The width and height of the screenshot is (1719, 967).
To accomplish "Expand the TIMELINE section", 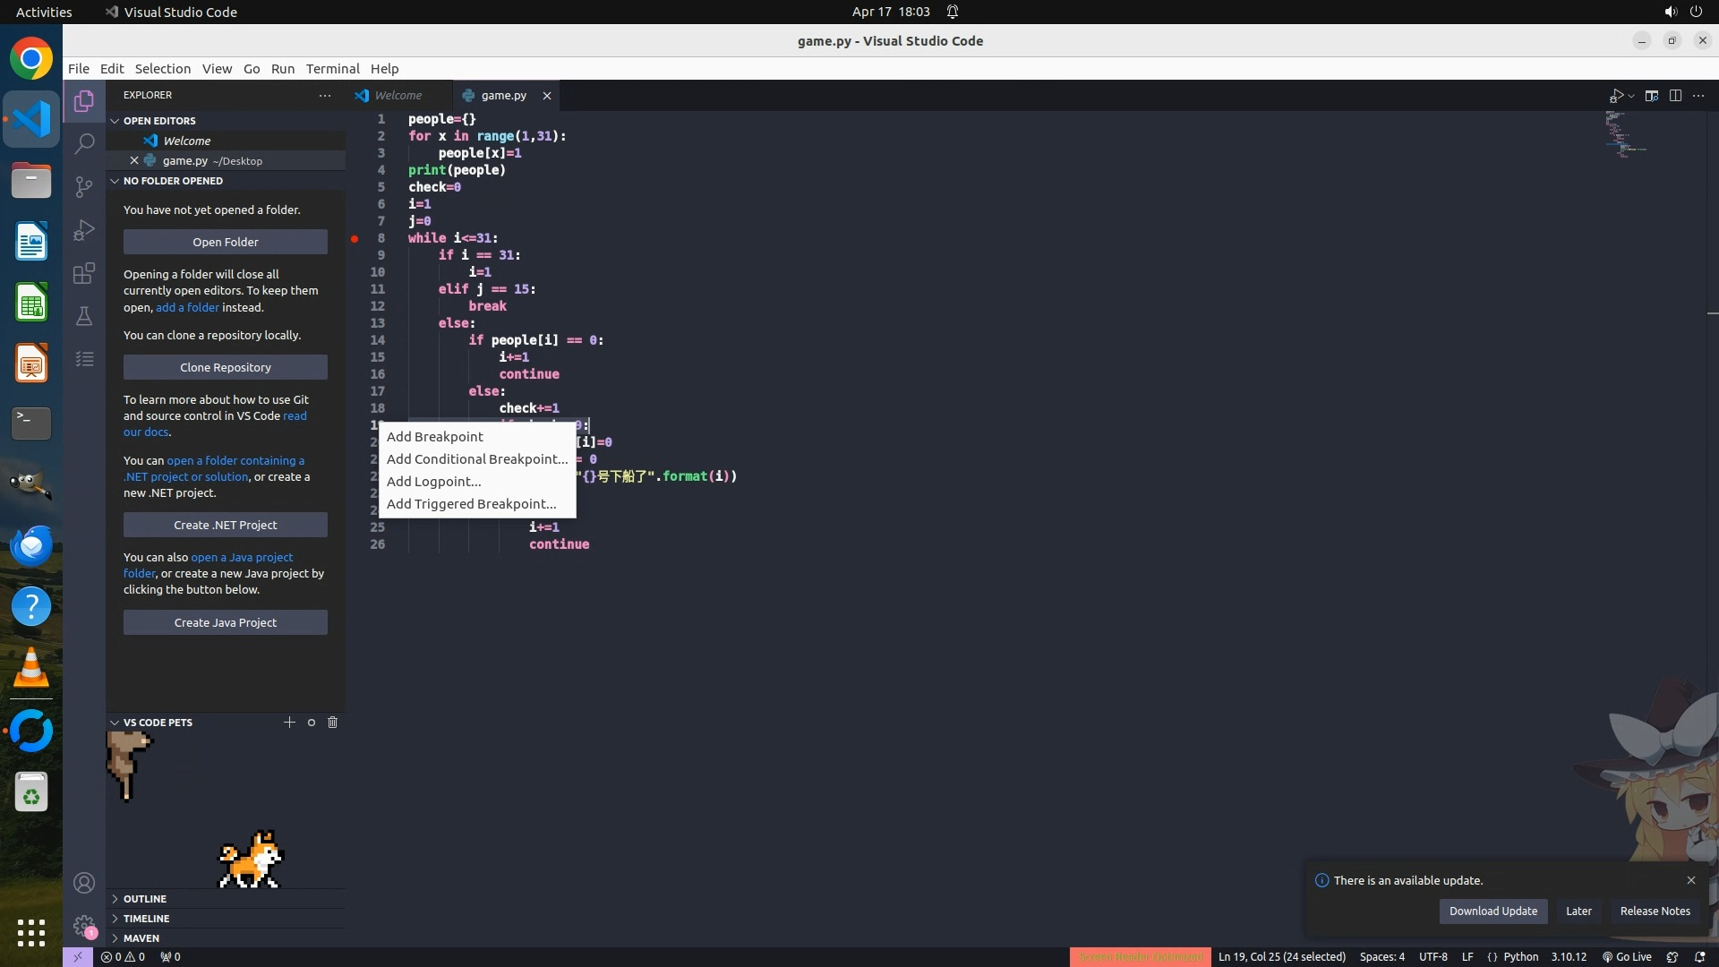I will click(x=146, y=919).
